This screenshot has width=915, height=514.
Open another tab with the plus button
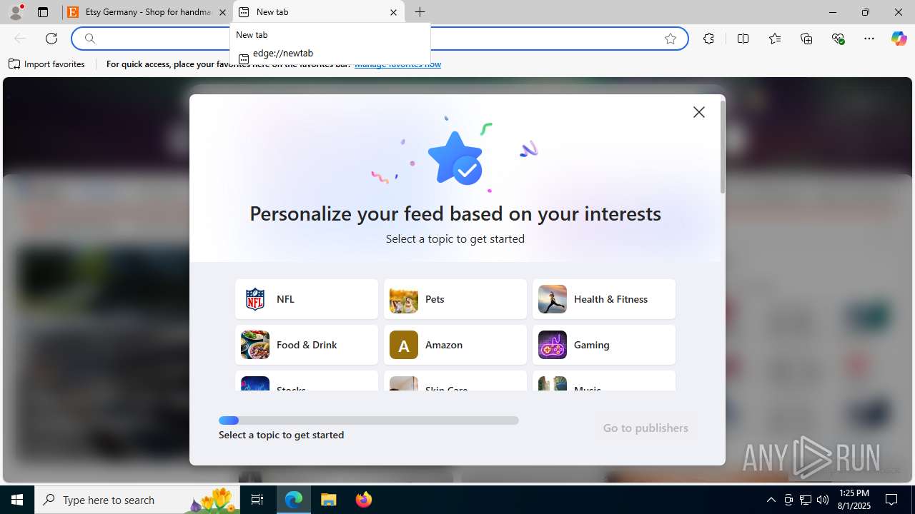[x=420, y=12]
